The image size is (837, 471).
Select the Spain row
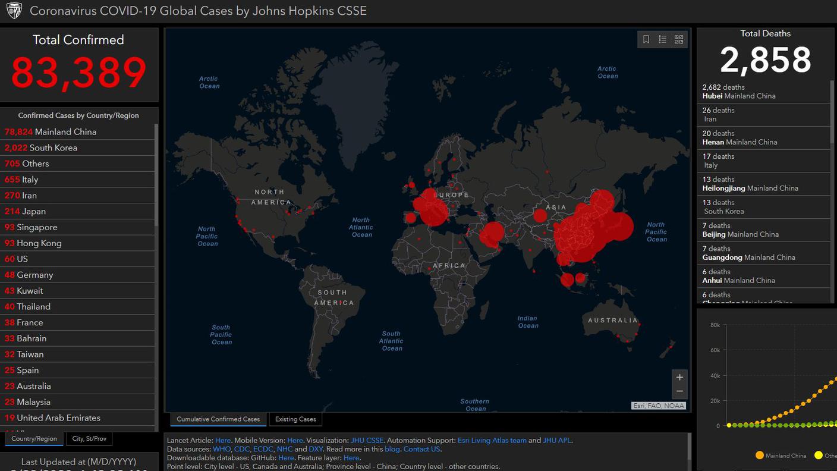coord(77,370)
